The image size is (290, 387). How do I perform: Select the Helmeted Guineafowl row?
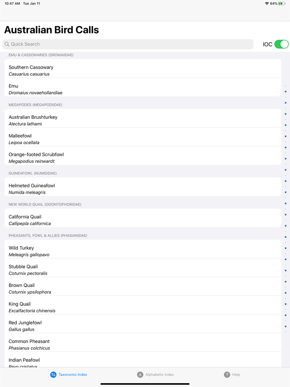[143, 189]
